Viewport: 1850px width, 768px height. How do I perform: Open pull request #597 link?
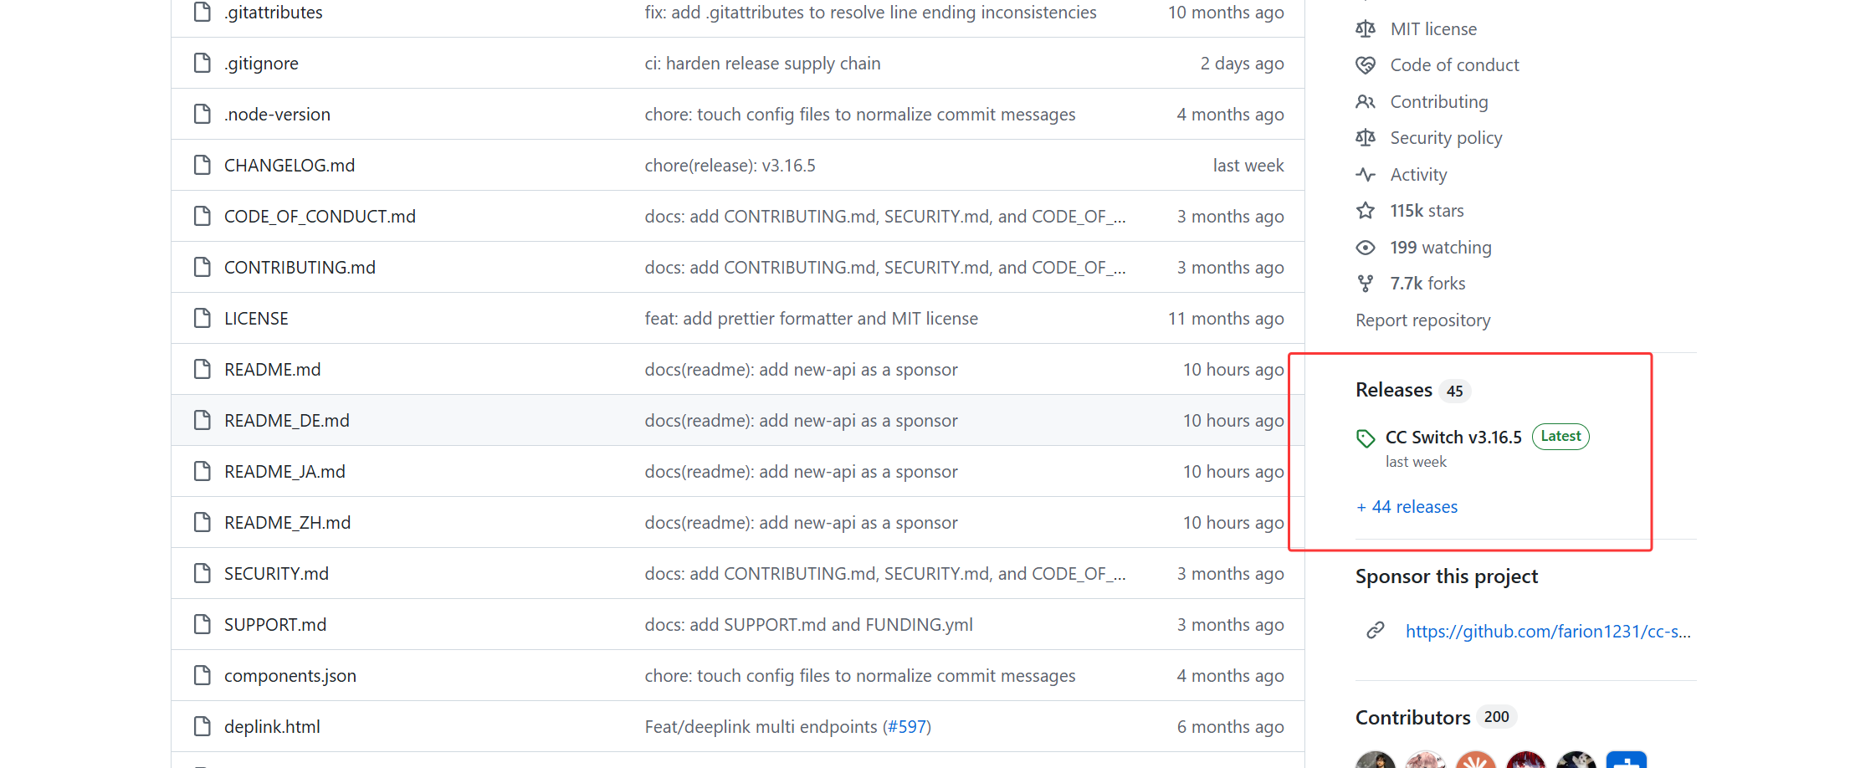[x=906, y=726]
